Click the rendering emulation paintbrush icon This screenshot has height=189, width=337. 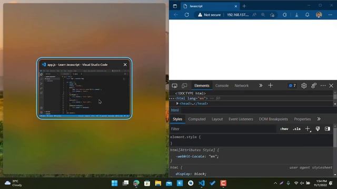(318, 129)
